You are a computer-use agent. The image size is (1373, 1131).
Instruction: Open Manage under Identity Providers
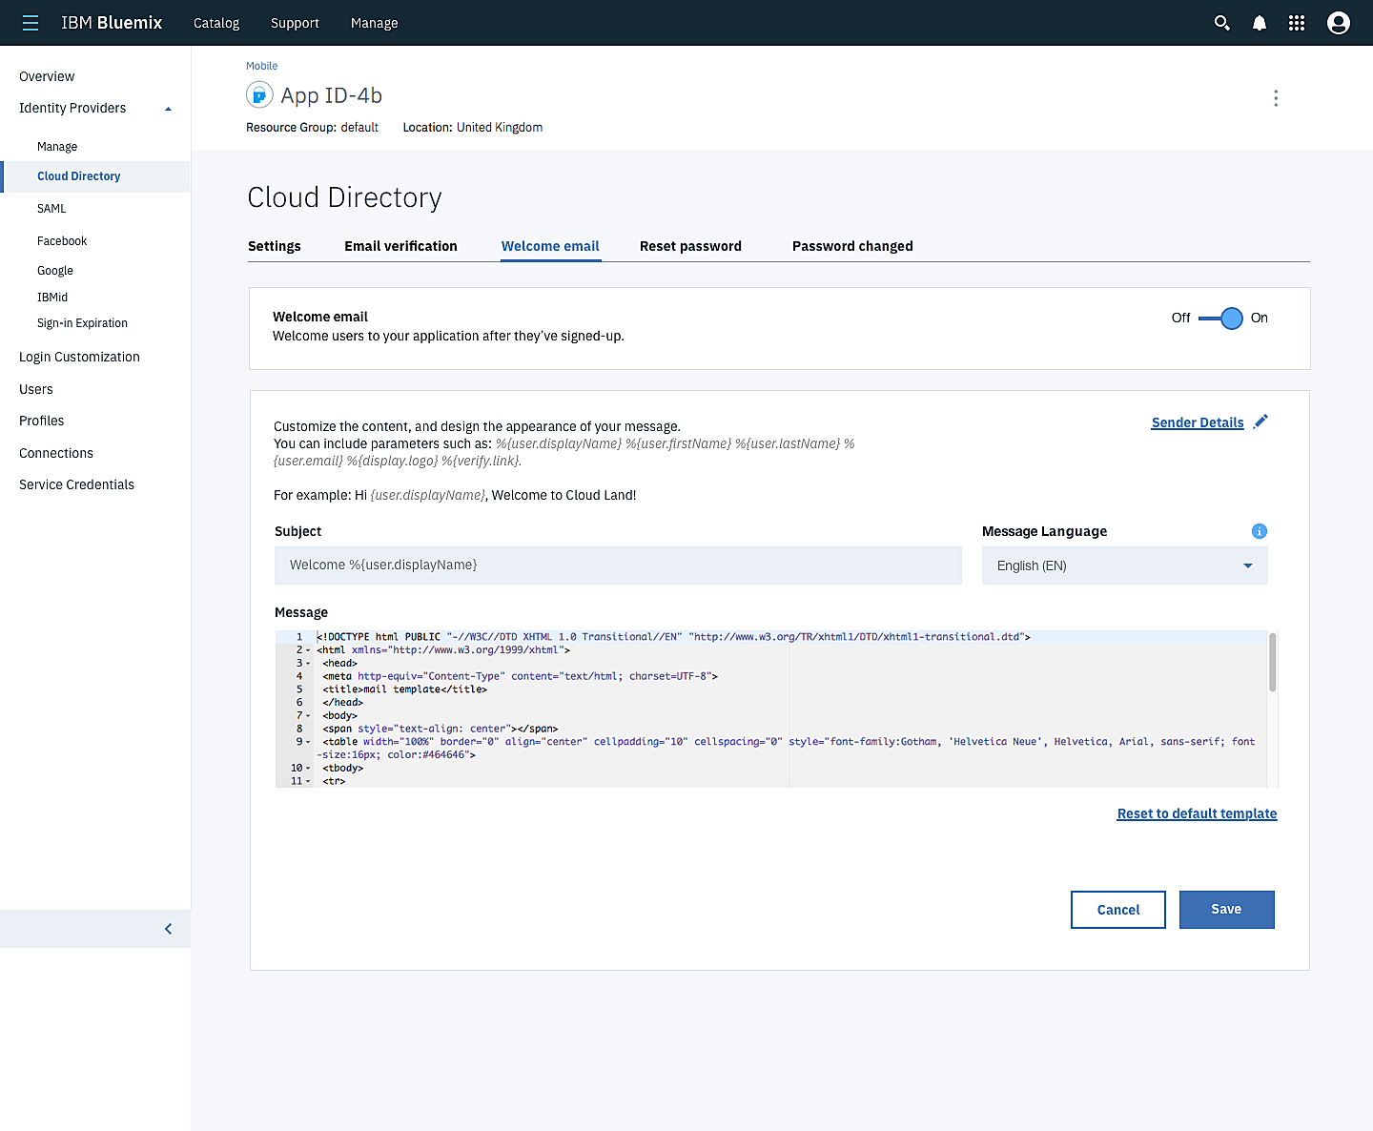click(57, 147)
